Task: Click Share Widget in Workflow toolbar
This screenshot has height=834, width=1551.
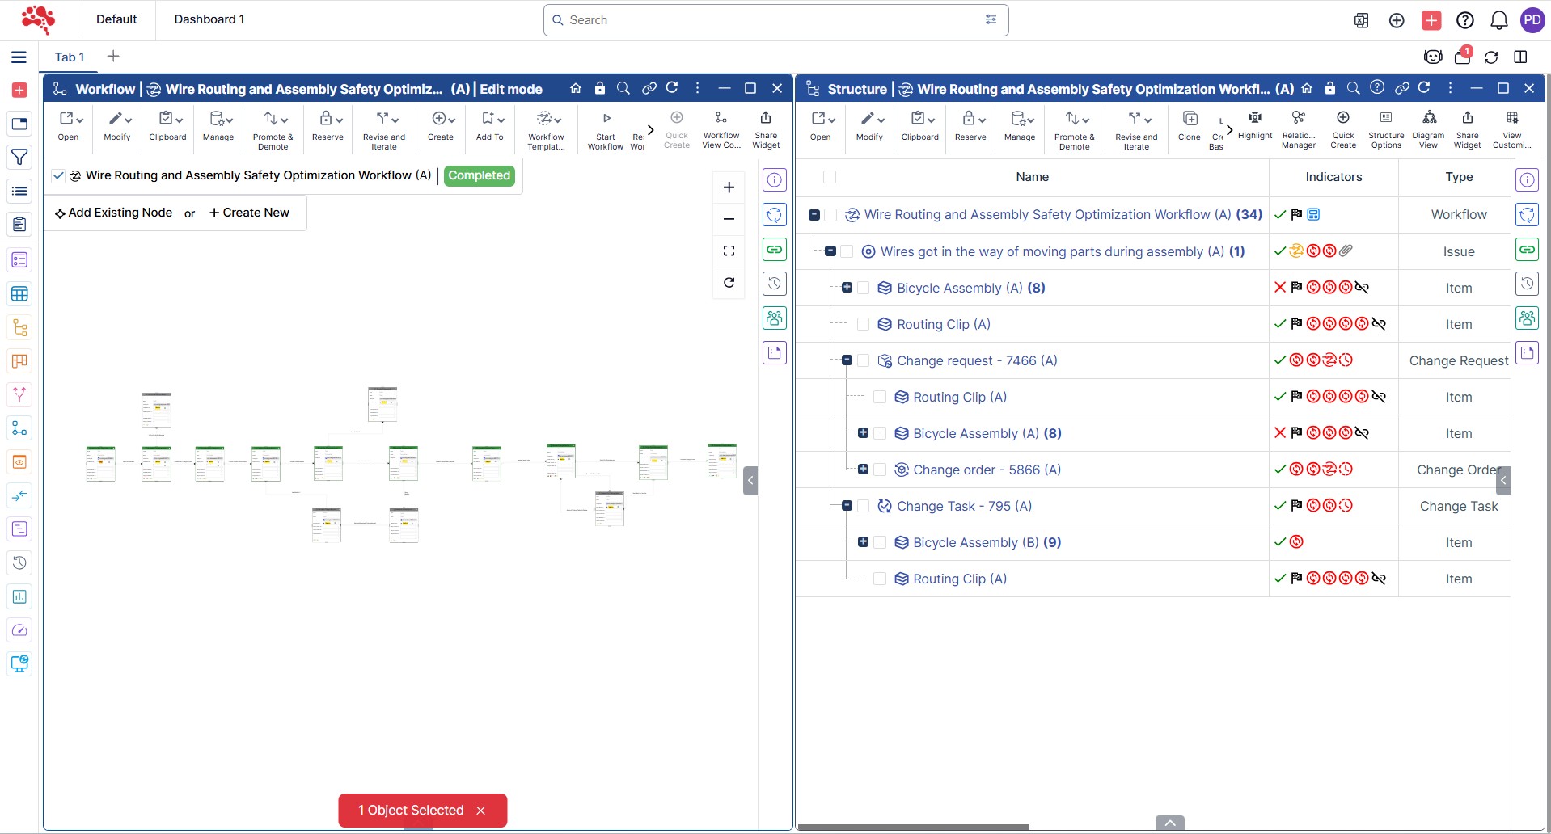Action: 765,128
